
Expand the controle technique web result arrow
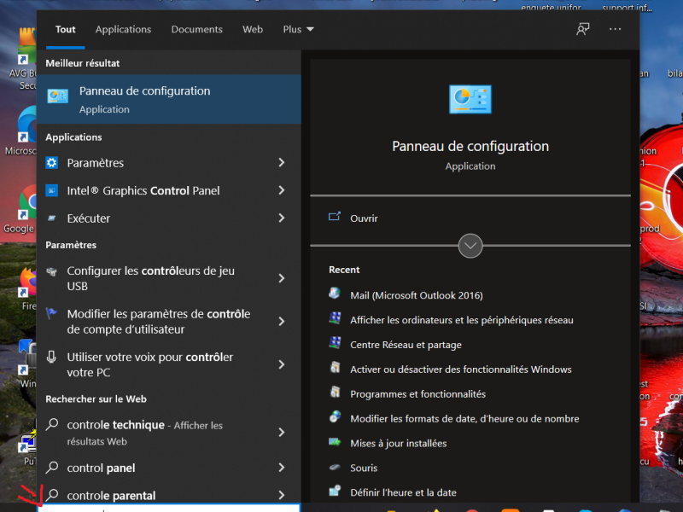click(x=282, y=433)
